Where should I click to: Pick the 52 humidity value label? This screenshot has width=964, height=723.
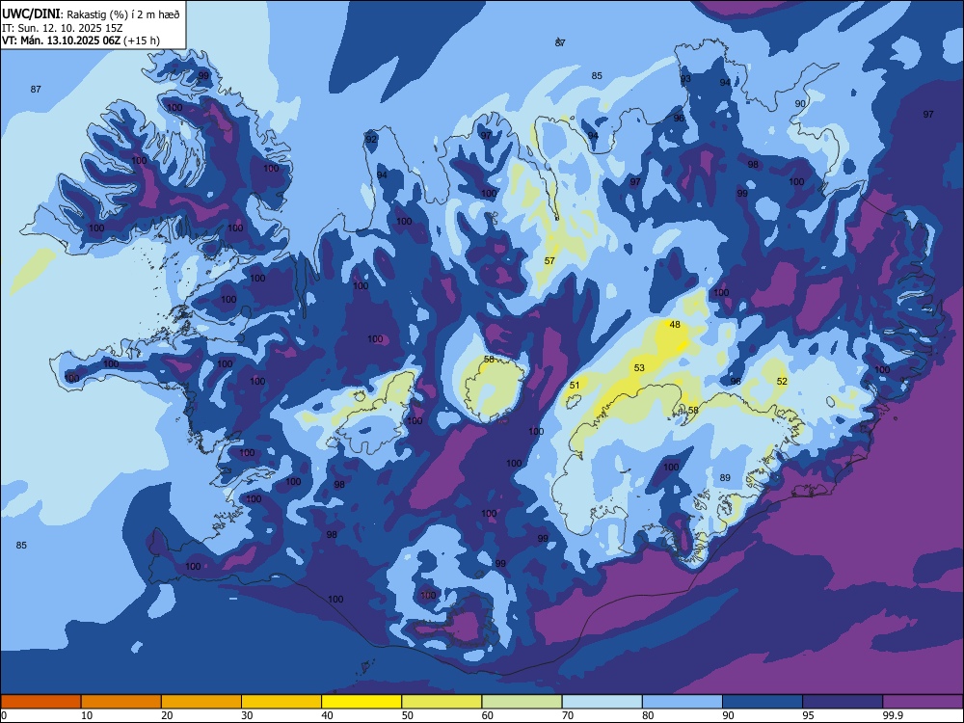782,381
